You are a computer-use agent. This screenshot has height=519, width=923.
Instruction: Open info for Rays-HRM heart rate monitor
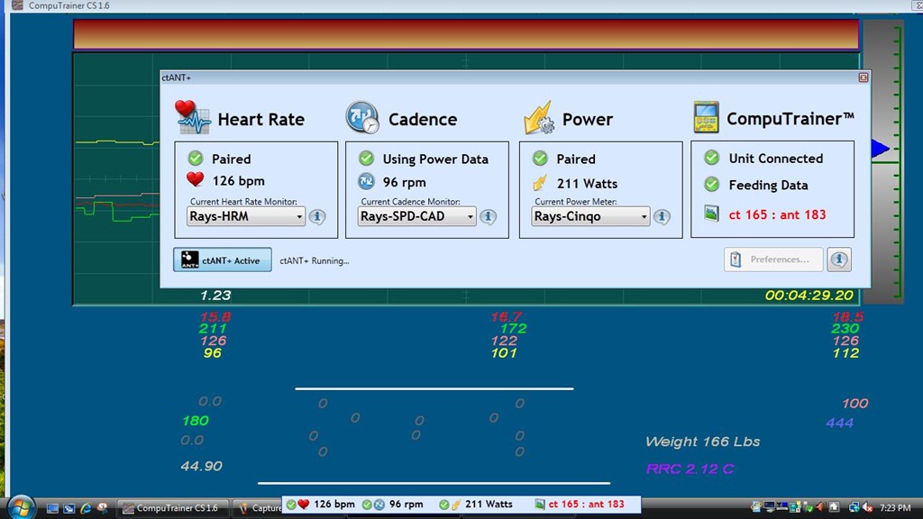point(317,216)
